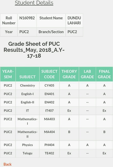
Task: Click the LAB GRADE column header
Action: pos(87,74)
